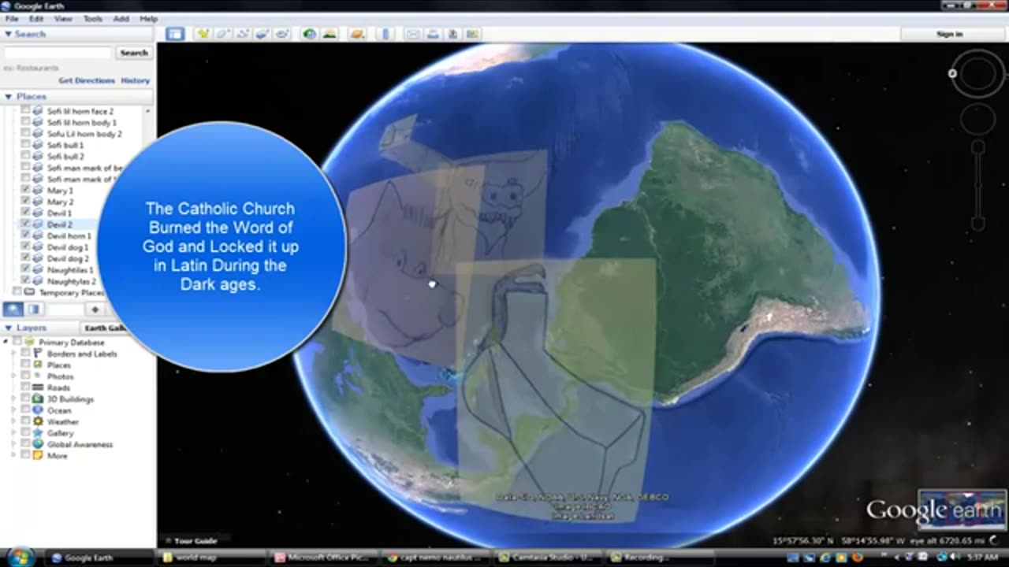Open the Help menu

pyautogui.click(x=148, y=18)
